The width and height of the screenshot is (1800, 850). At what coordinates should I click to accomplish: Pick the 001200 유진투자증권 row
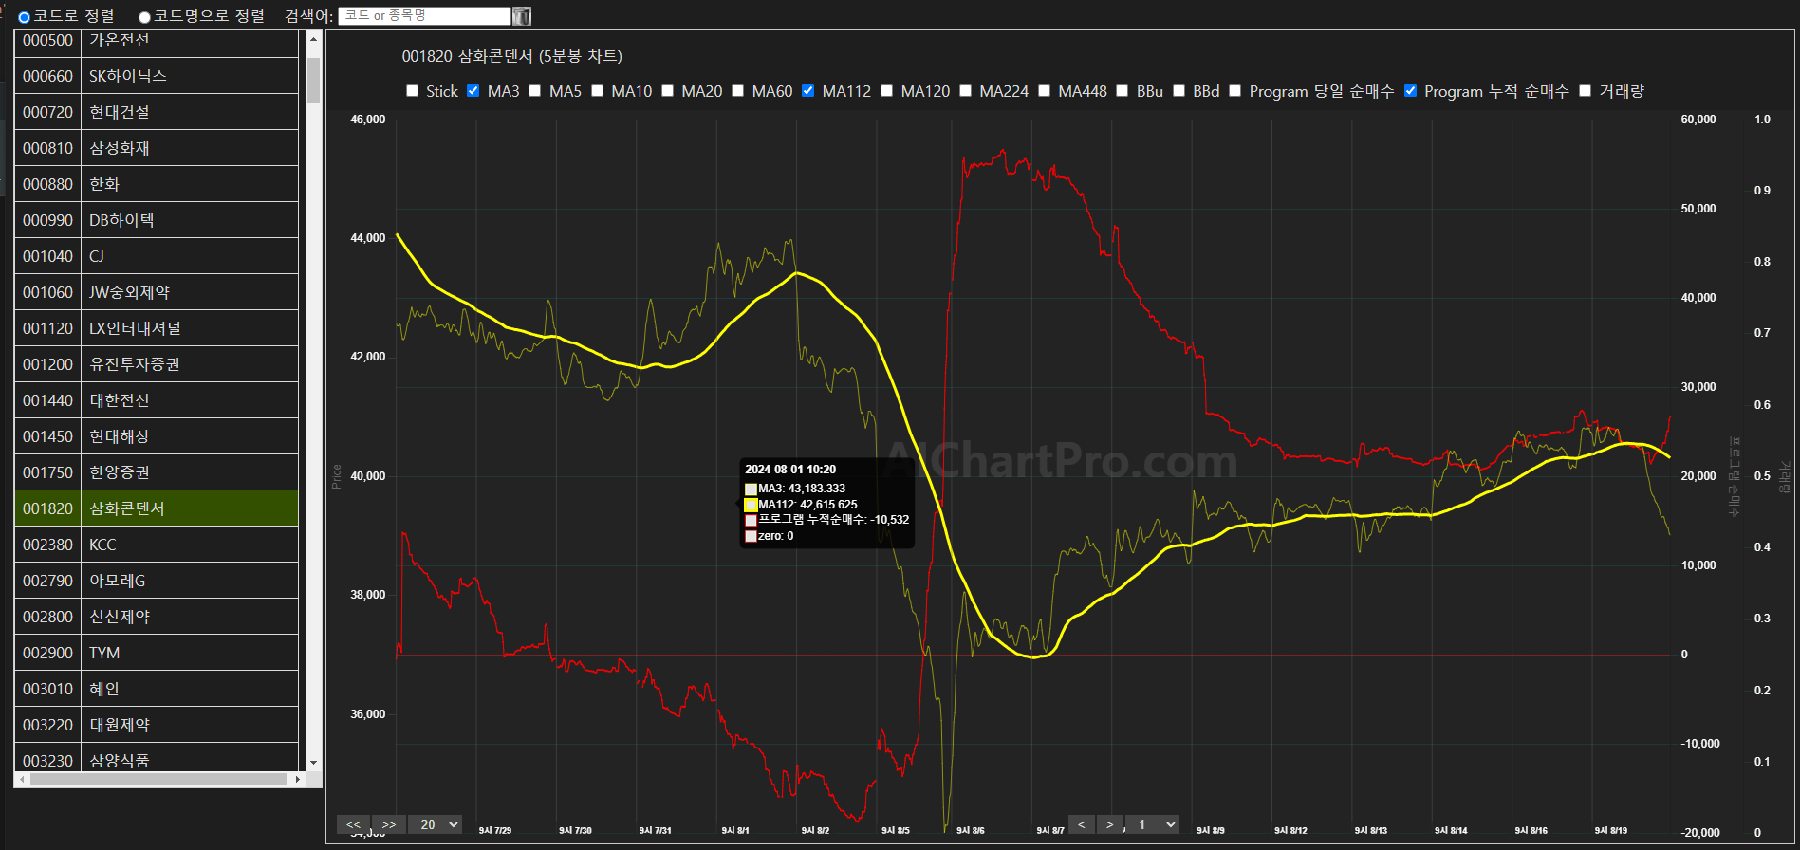point(157,364)
